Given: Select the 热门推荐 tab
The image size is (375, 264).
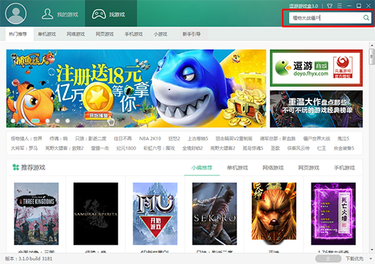Looking at the screenshot, I should tap(18, 34).
